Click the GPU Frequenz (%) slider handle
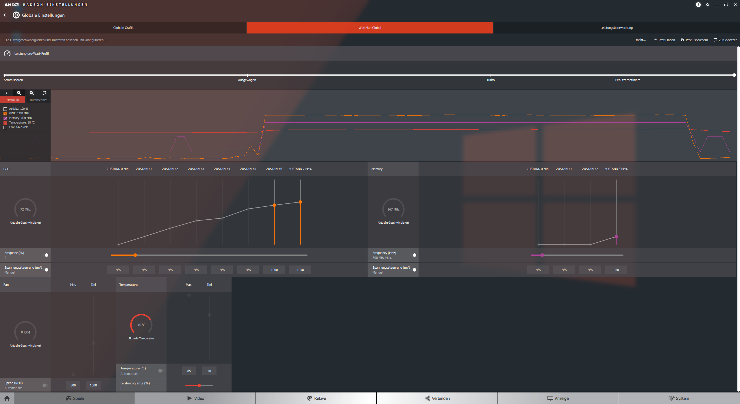 135,255
